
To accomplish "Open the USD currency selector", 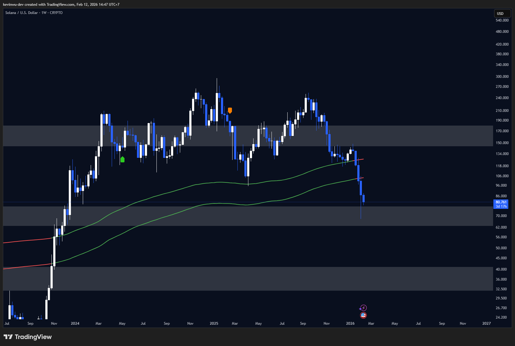I will [502, 13].
